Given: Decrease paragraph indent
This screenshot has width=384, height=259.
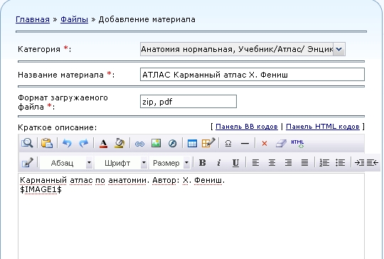Looking at the screenshot, I should click(x=373, y=163).
